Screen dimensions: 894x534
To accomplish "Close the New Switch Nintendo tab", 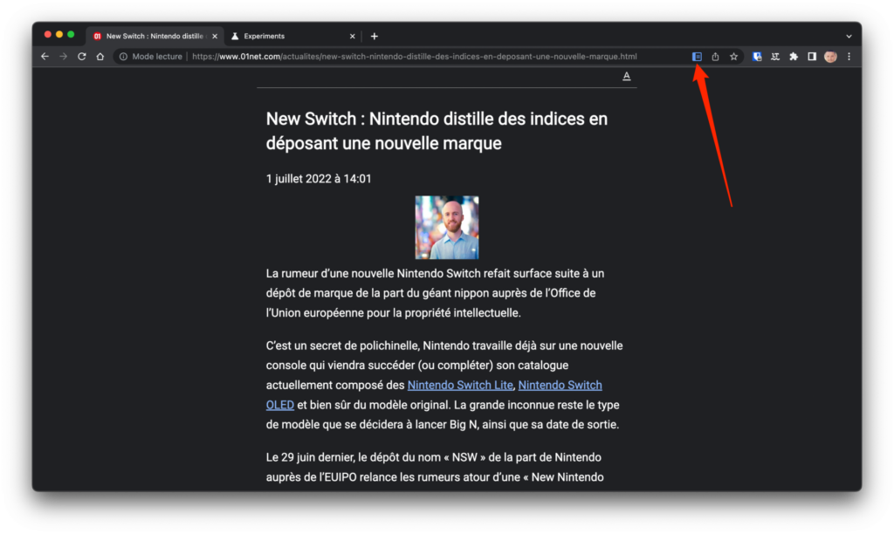I will click(215, 36).
